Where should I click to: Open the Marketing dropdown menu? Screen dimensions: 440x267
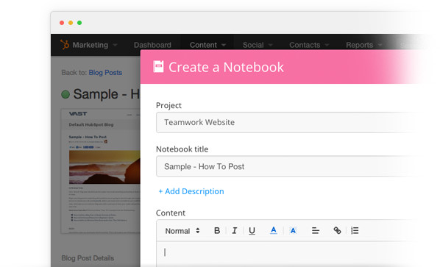[95, 45]
